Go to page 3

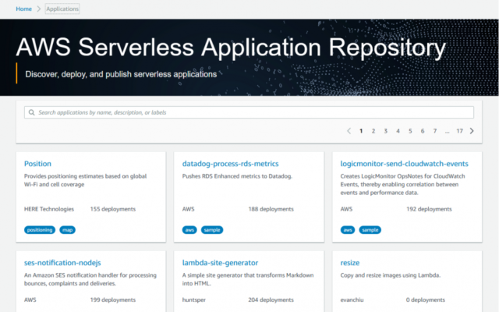386,131
